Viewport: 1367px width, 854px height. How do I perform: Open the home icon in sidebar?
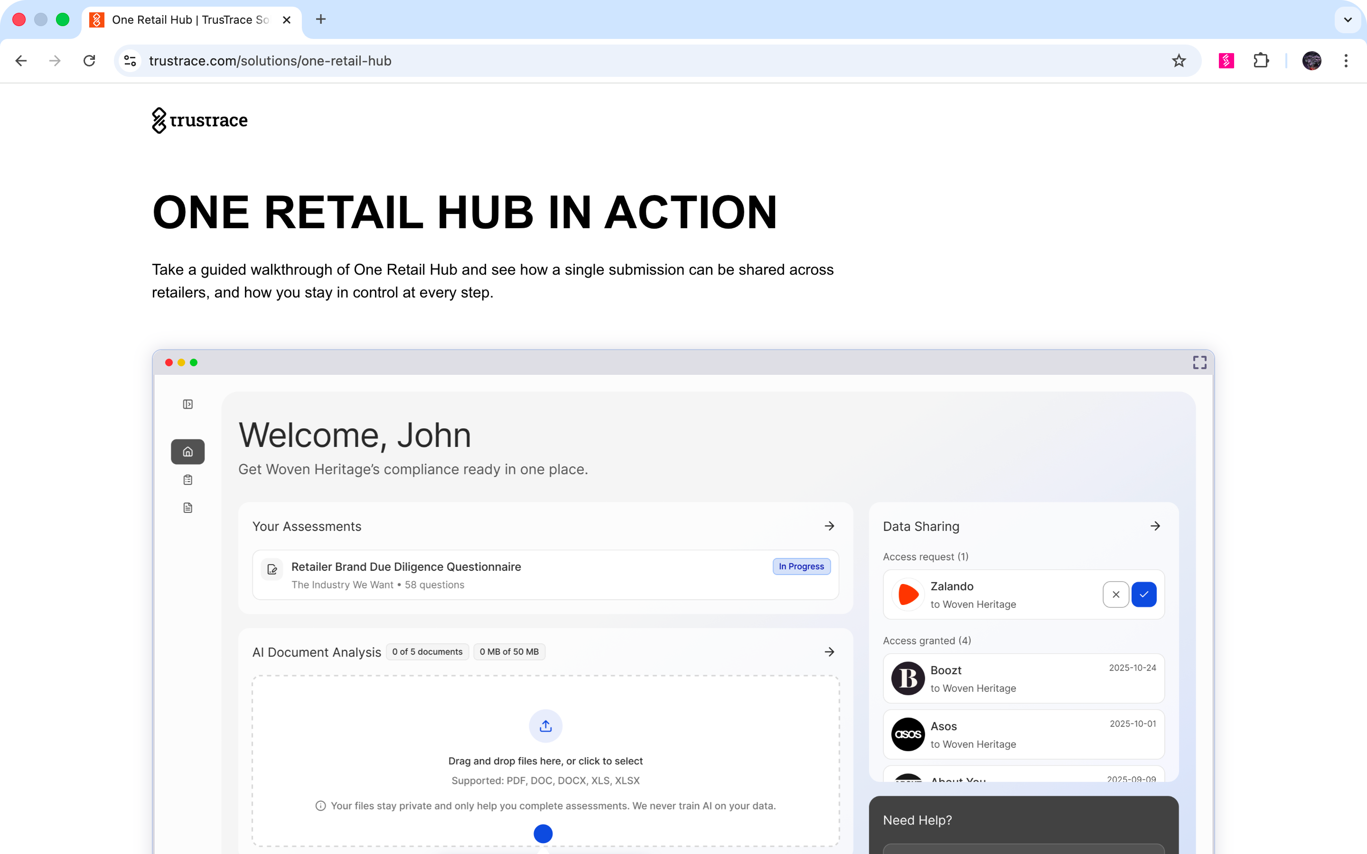(188, 452)
